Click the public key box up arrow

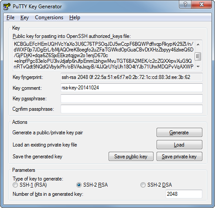pyautogui.click(x=198, y=44)
